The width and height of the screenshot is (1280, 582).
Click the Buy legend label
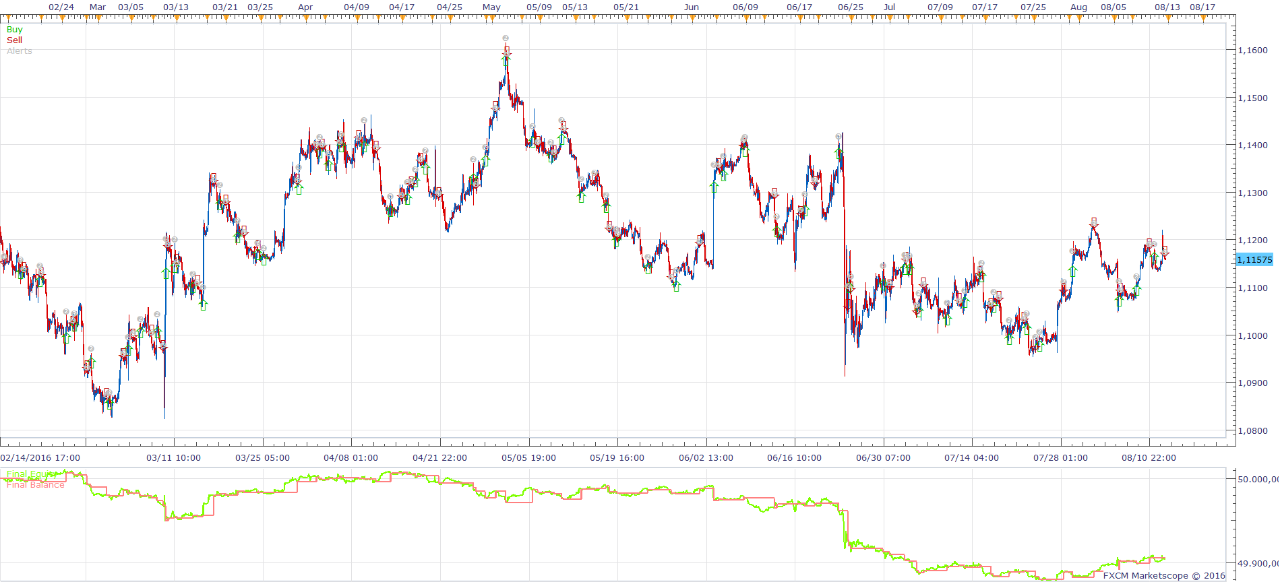pos(14,30)
